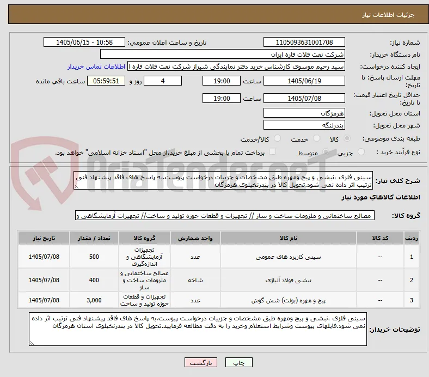The height and width of the screenshot is (377, 429).
Task: Click resize handle of general description textarea
Action: pos(77,187)
